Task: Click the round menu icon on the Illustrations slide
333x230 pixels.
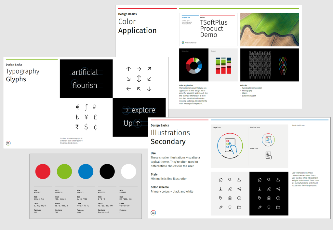Action: coord(153,213)
